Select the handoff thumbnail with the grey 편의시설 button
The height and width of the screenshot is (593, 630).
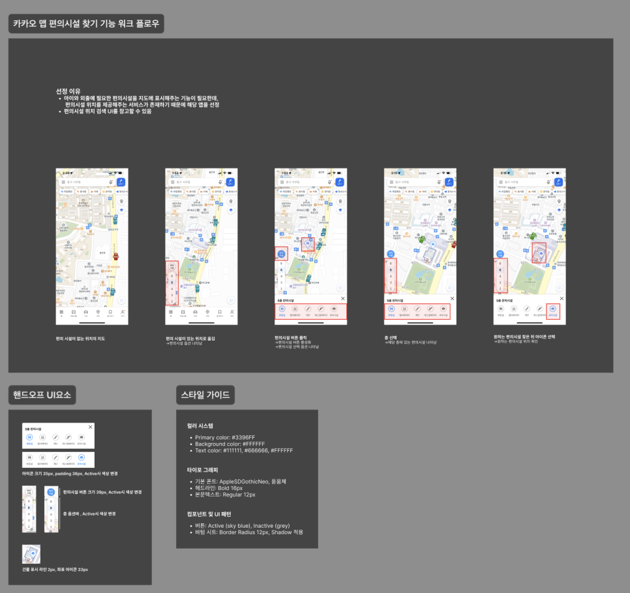(29, 509)
